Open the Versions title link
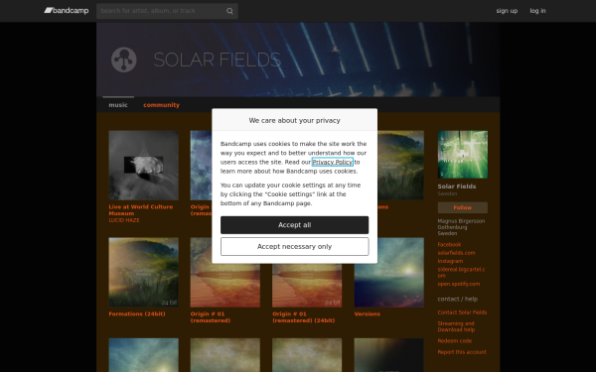Viewport: 596px width, 372px height. 367,313
